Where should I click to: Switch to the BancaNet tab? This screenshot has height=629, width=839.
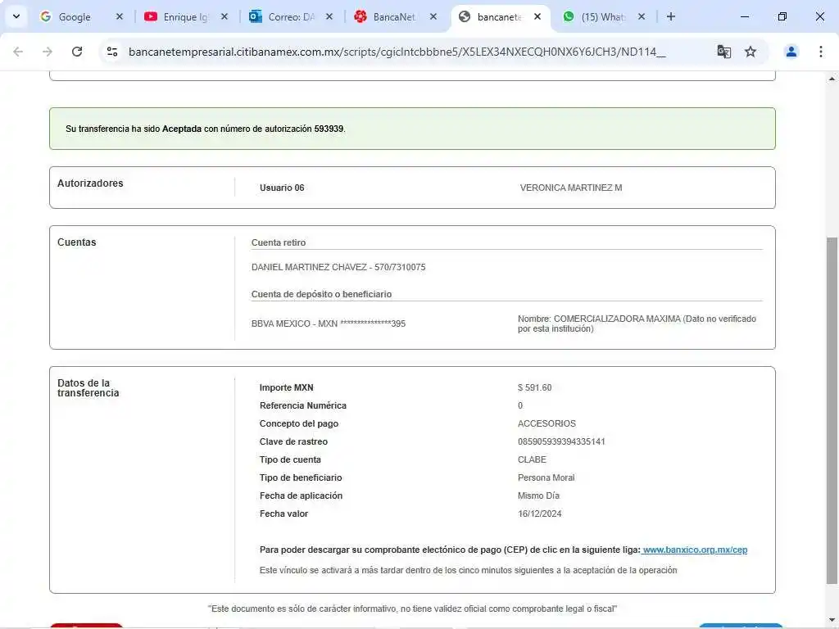pos(393,16)
